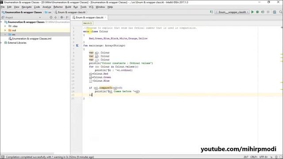Close the Enum & wrapper class.kt tab
The height and width of the screenshot is (159, 283).
click(105, 18)
